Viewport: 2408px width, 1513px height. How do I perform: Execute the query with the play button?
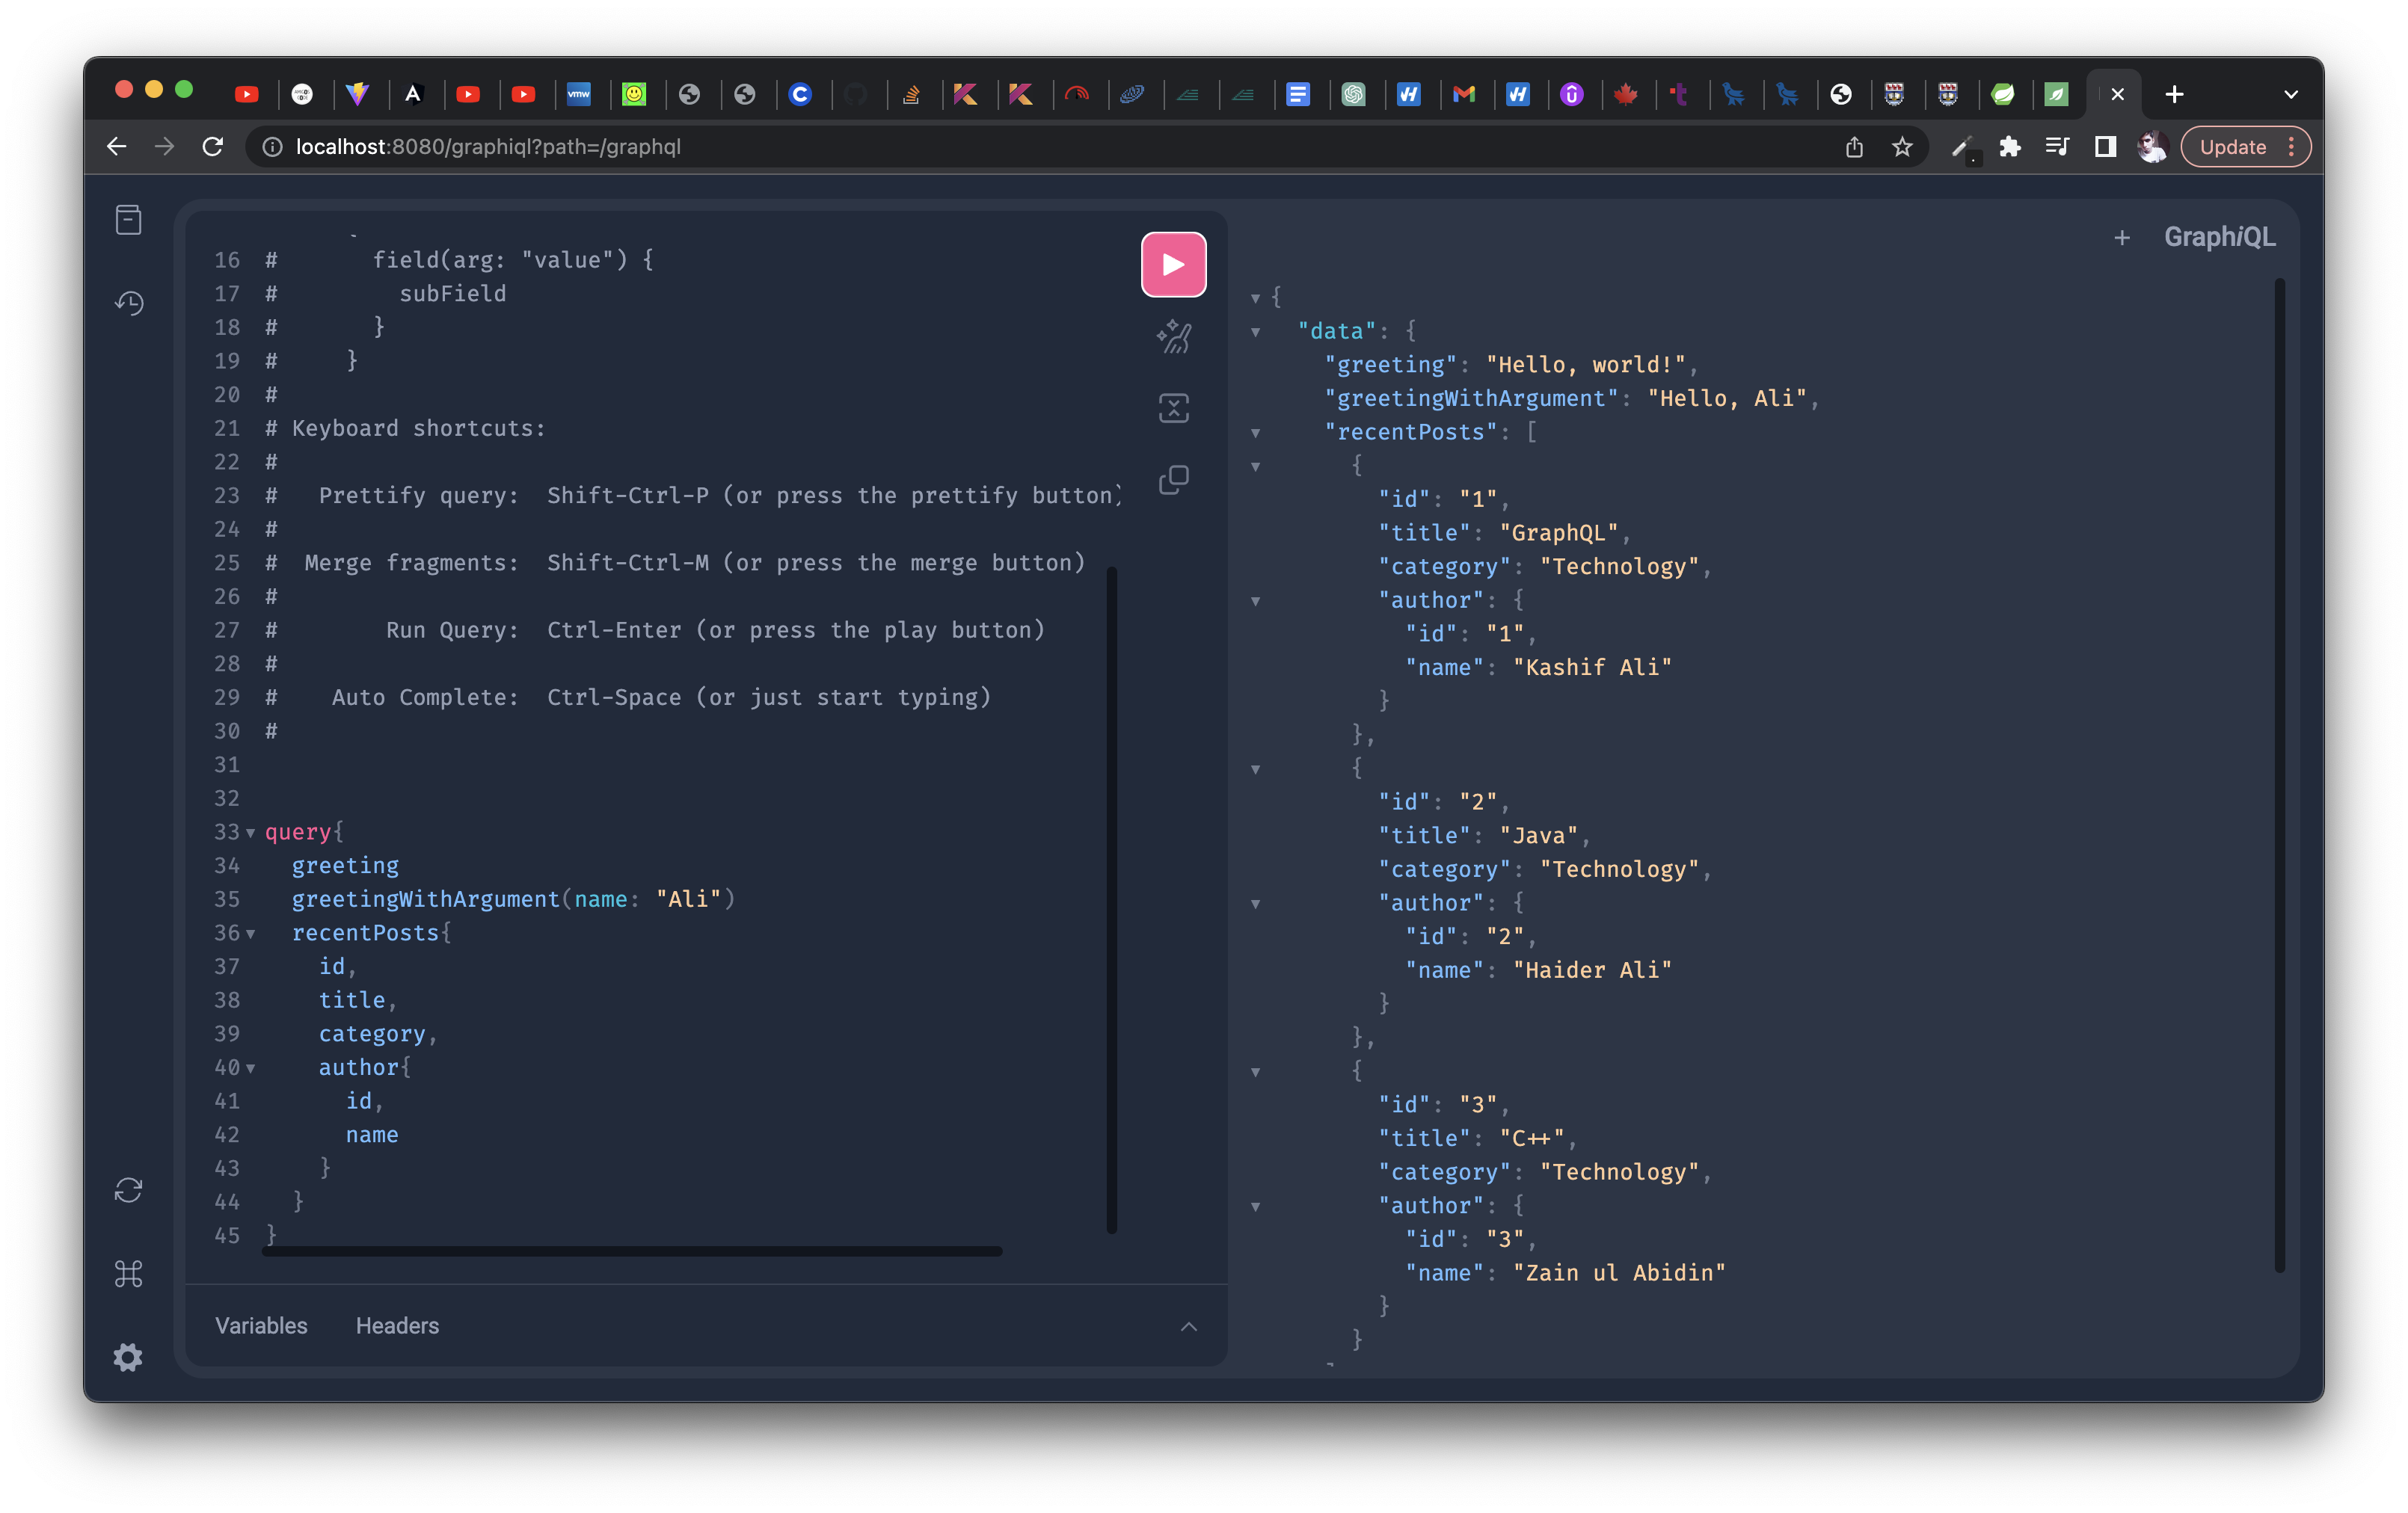pyautogui.click(x=1173, y=264)
